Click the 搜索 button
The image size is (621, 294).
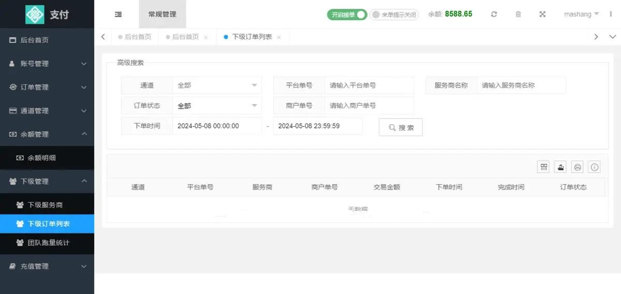pos(401,127)
